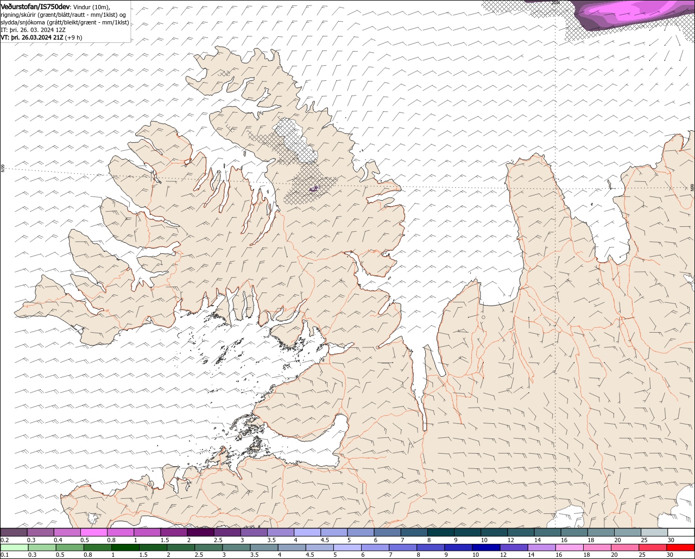Viewport: 695px width, 559px height.
Task: Pick the violet rain swatch starting at 12
Action: [x=514, y=548]
